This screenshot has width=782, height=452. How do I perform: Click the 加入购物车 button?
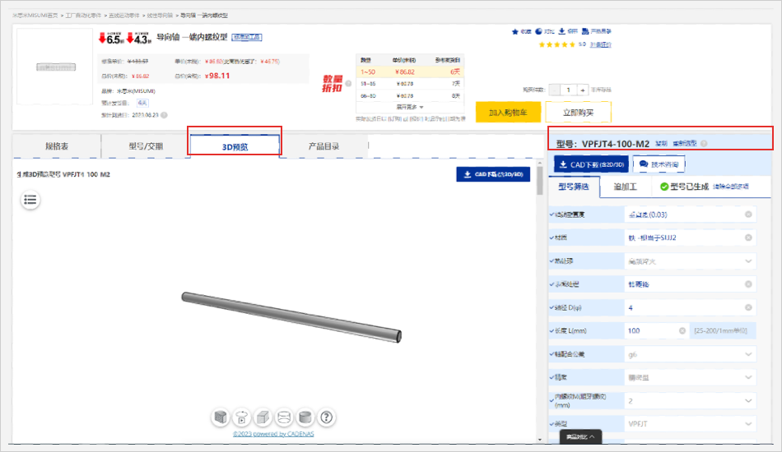point(507,113)
